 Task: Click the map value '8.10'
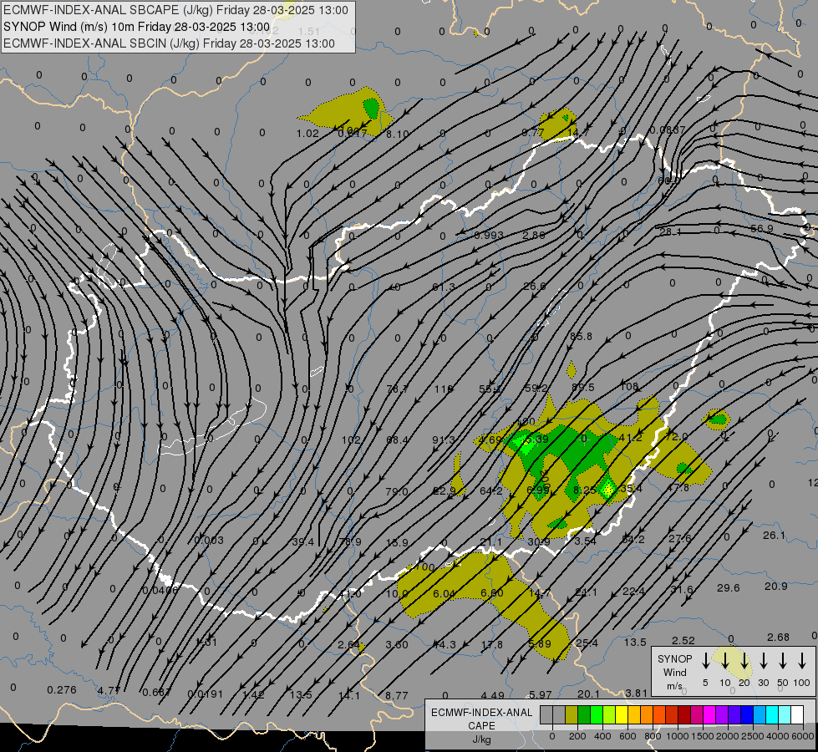point(397,135)
